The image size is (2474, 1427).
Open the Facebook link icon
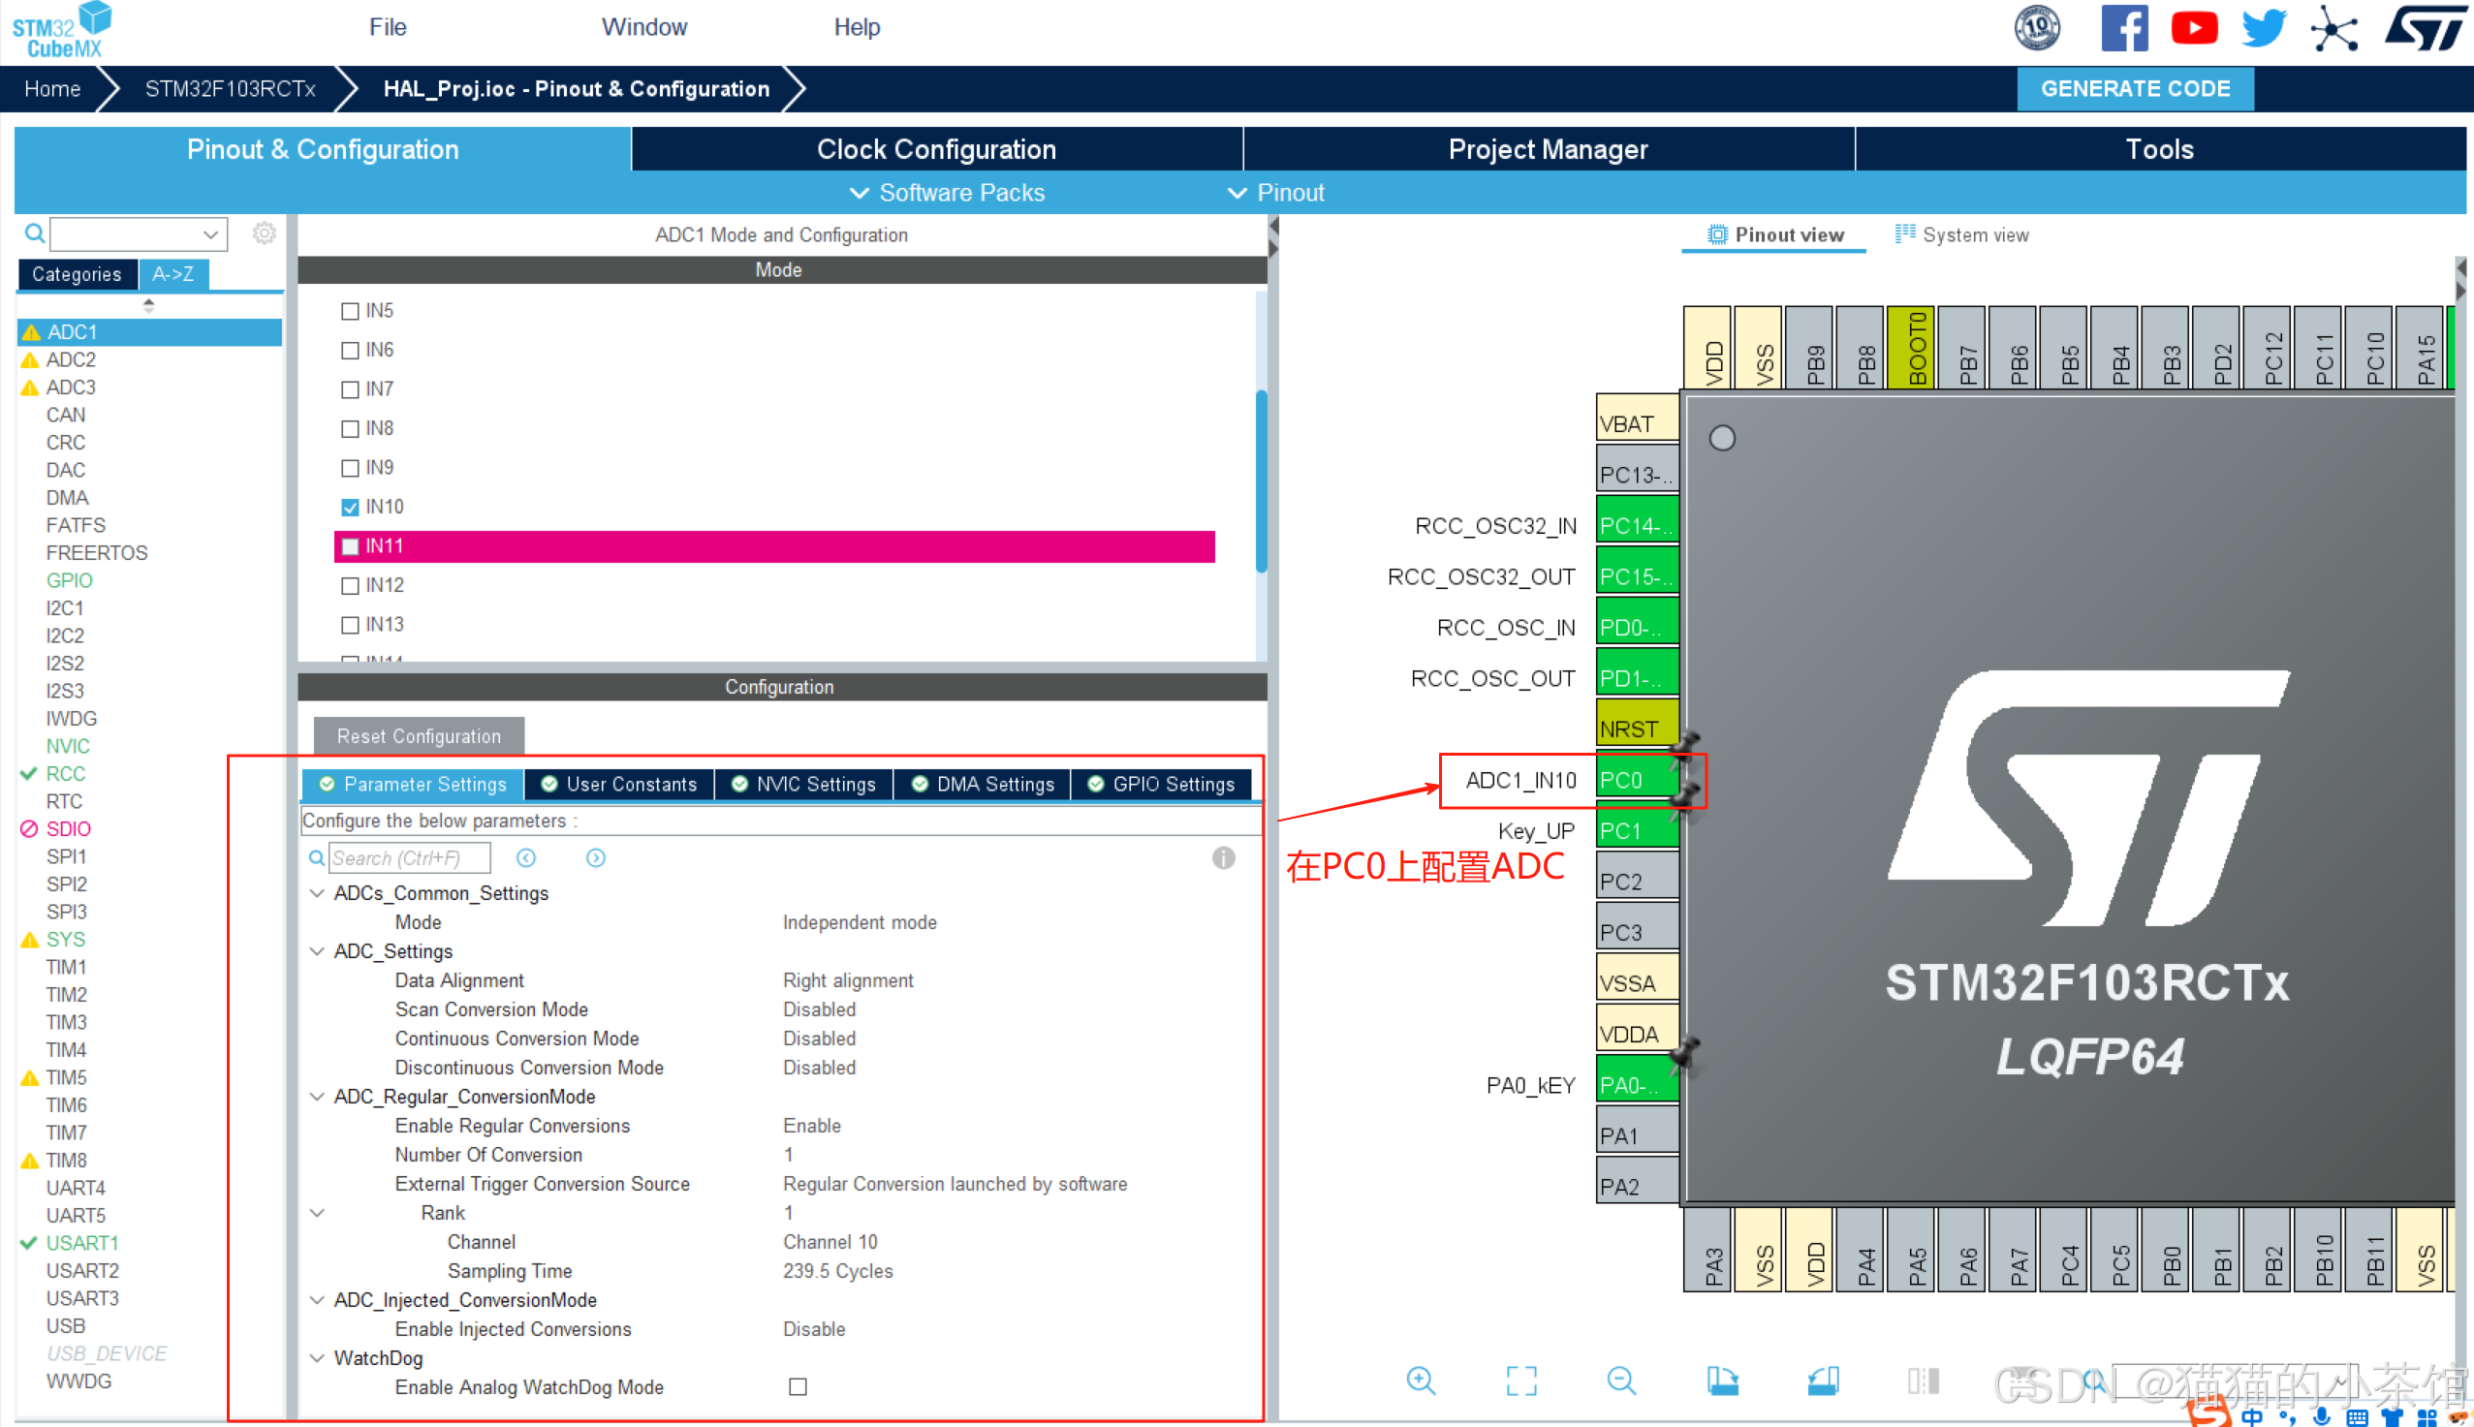[x=2123, y=27]
